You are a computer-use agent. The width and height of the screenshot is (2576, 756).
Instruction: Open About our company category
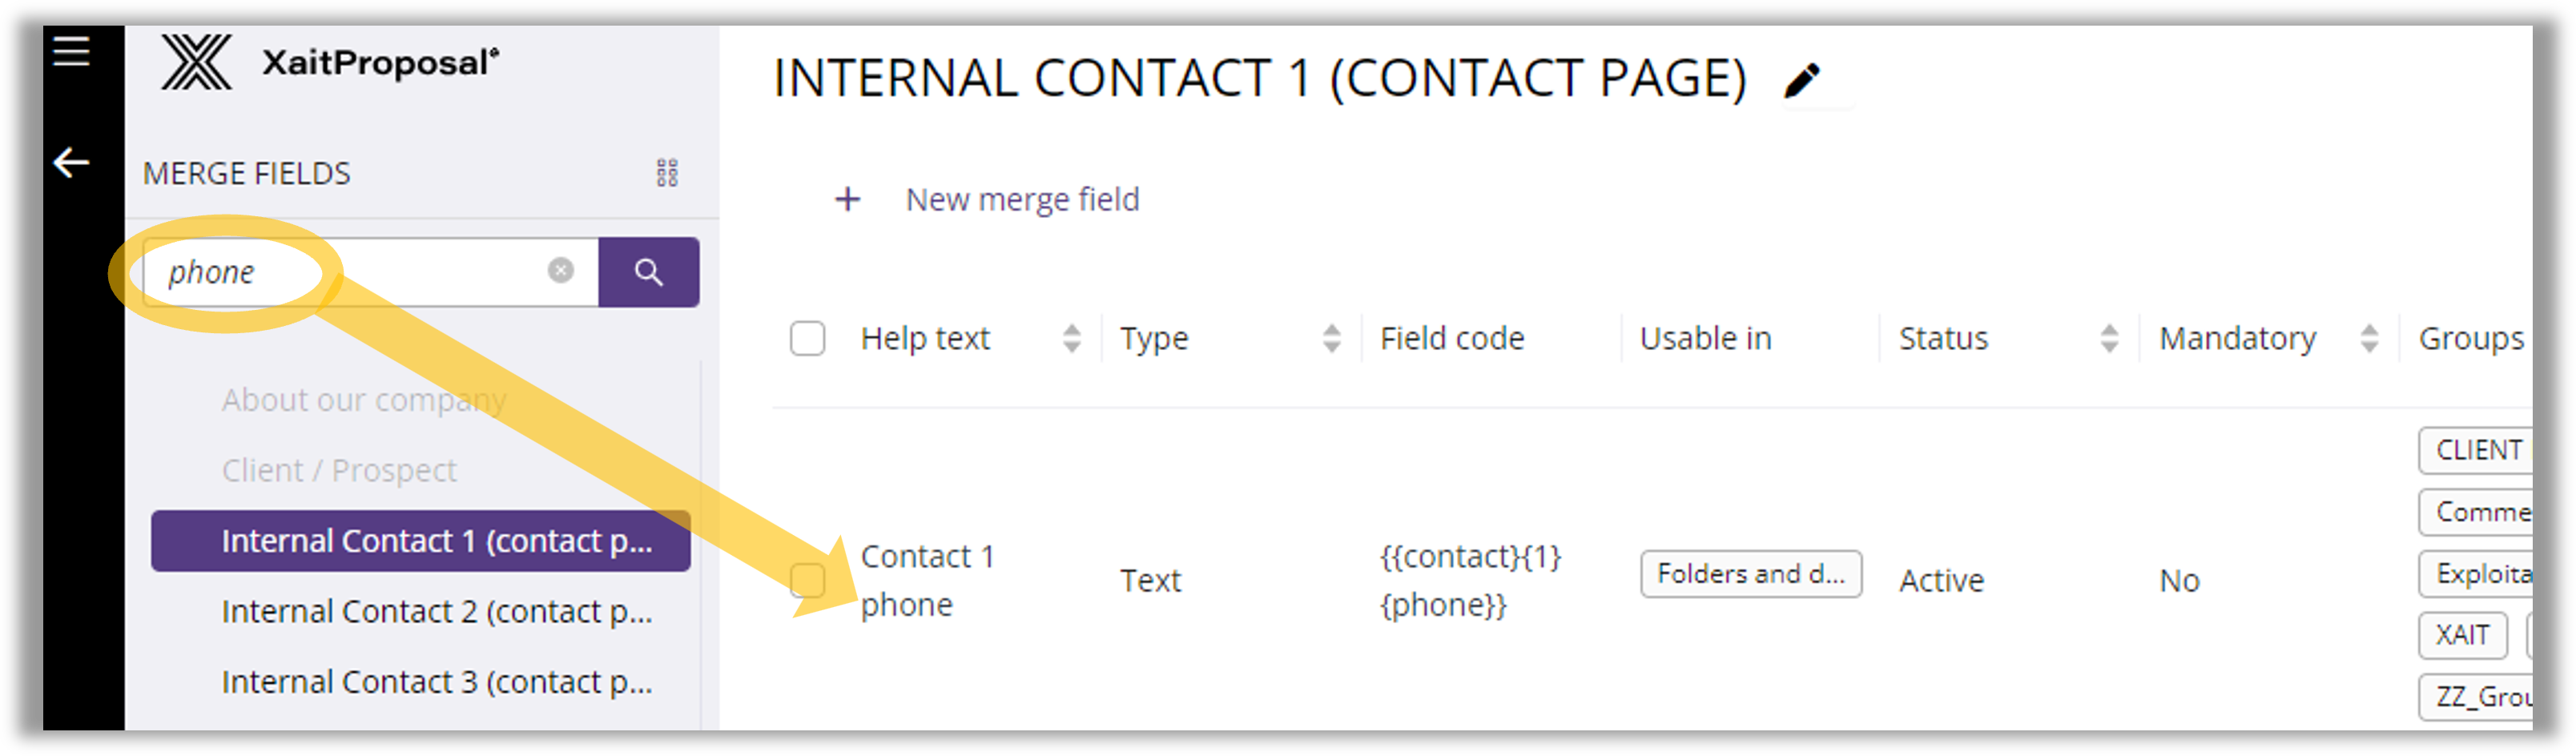[x=364, y=400]
